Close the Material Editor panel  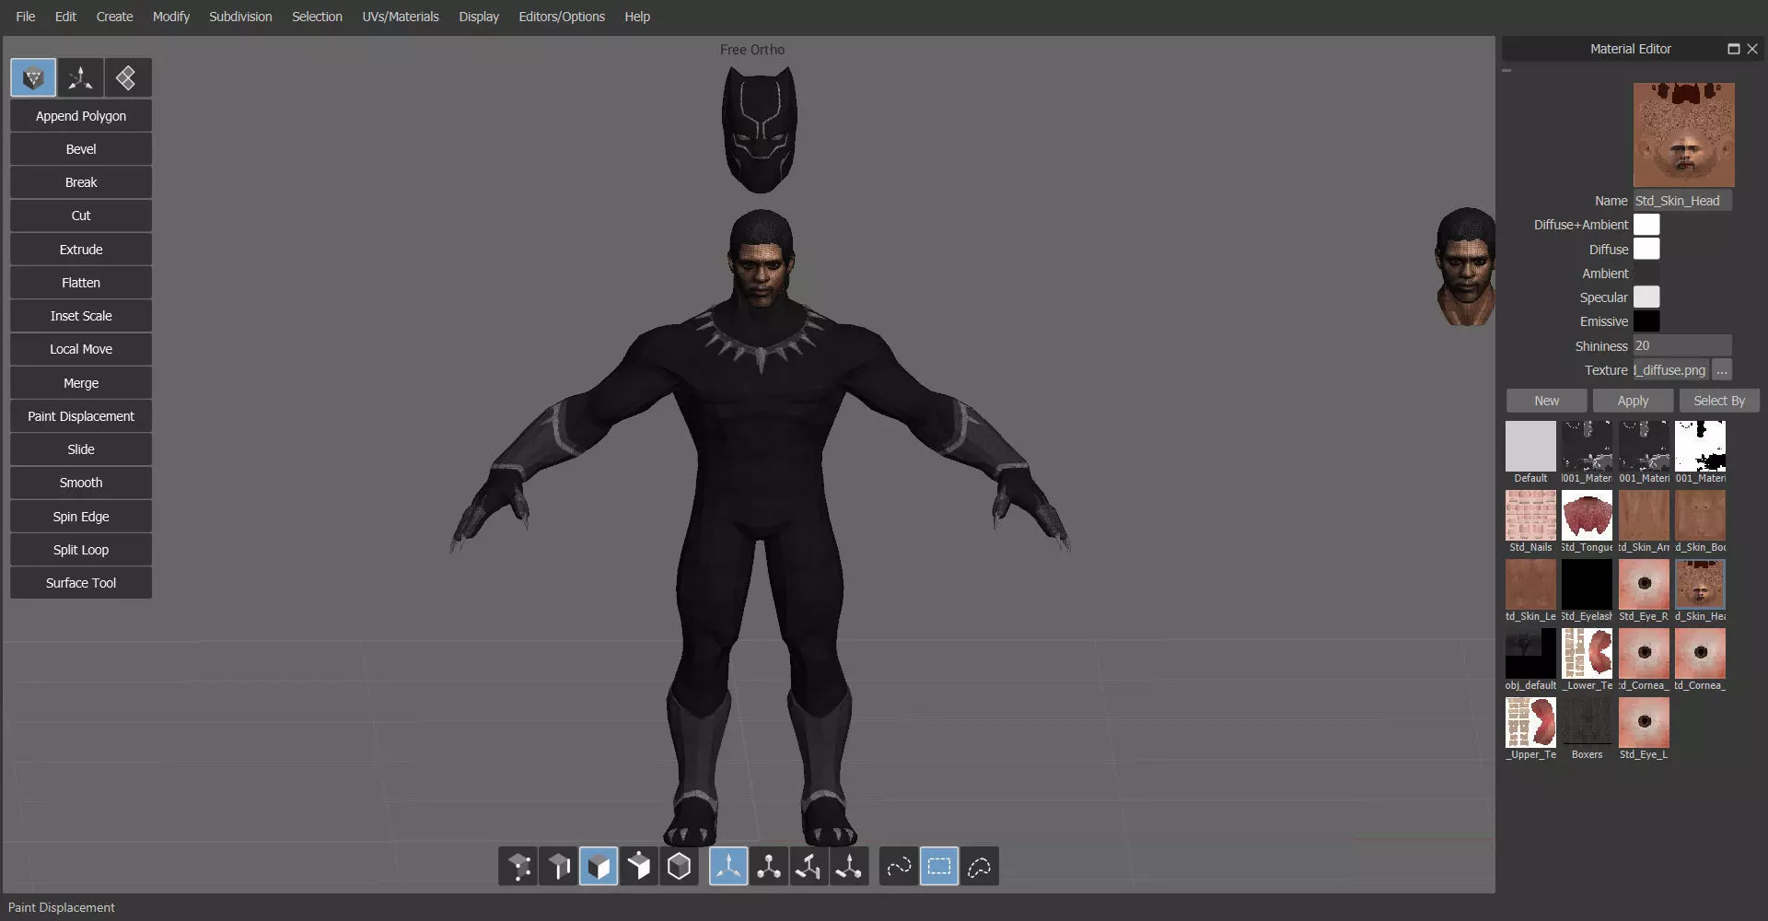click(x=1752, y=49)
